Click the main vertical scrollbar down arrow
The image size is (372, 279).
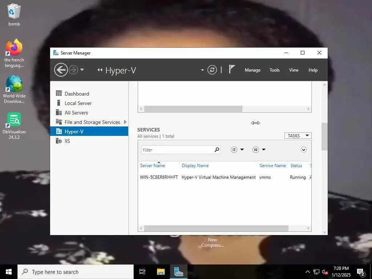324,232
